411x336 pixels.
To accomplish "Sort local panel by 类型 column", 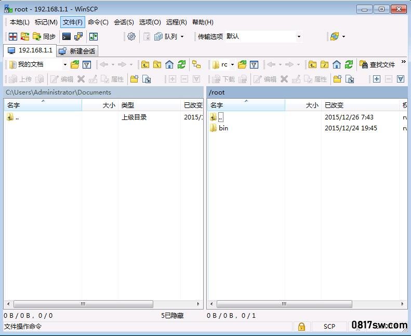I will coord(150,105).
